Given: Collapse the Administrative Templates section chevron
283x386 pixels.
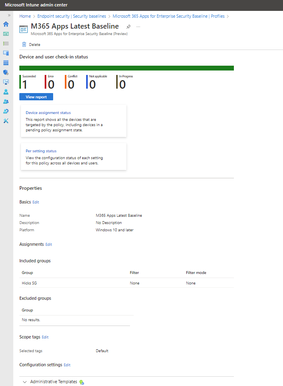Looking at the screenshot, I should 25,382.
